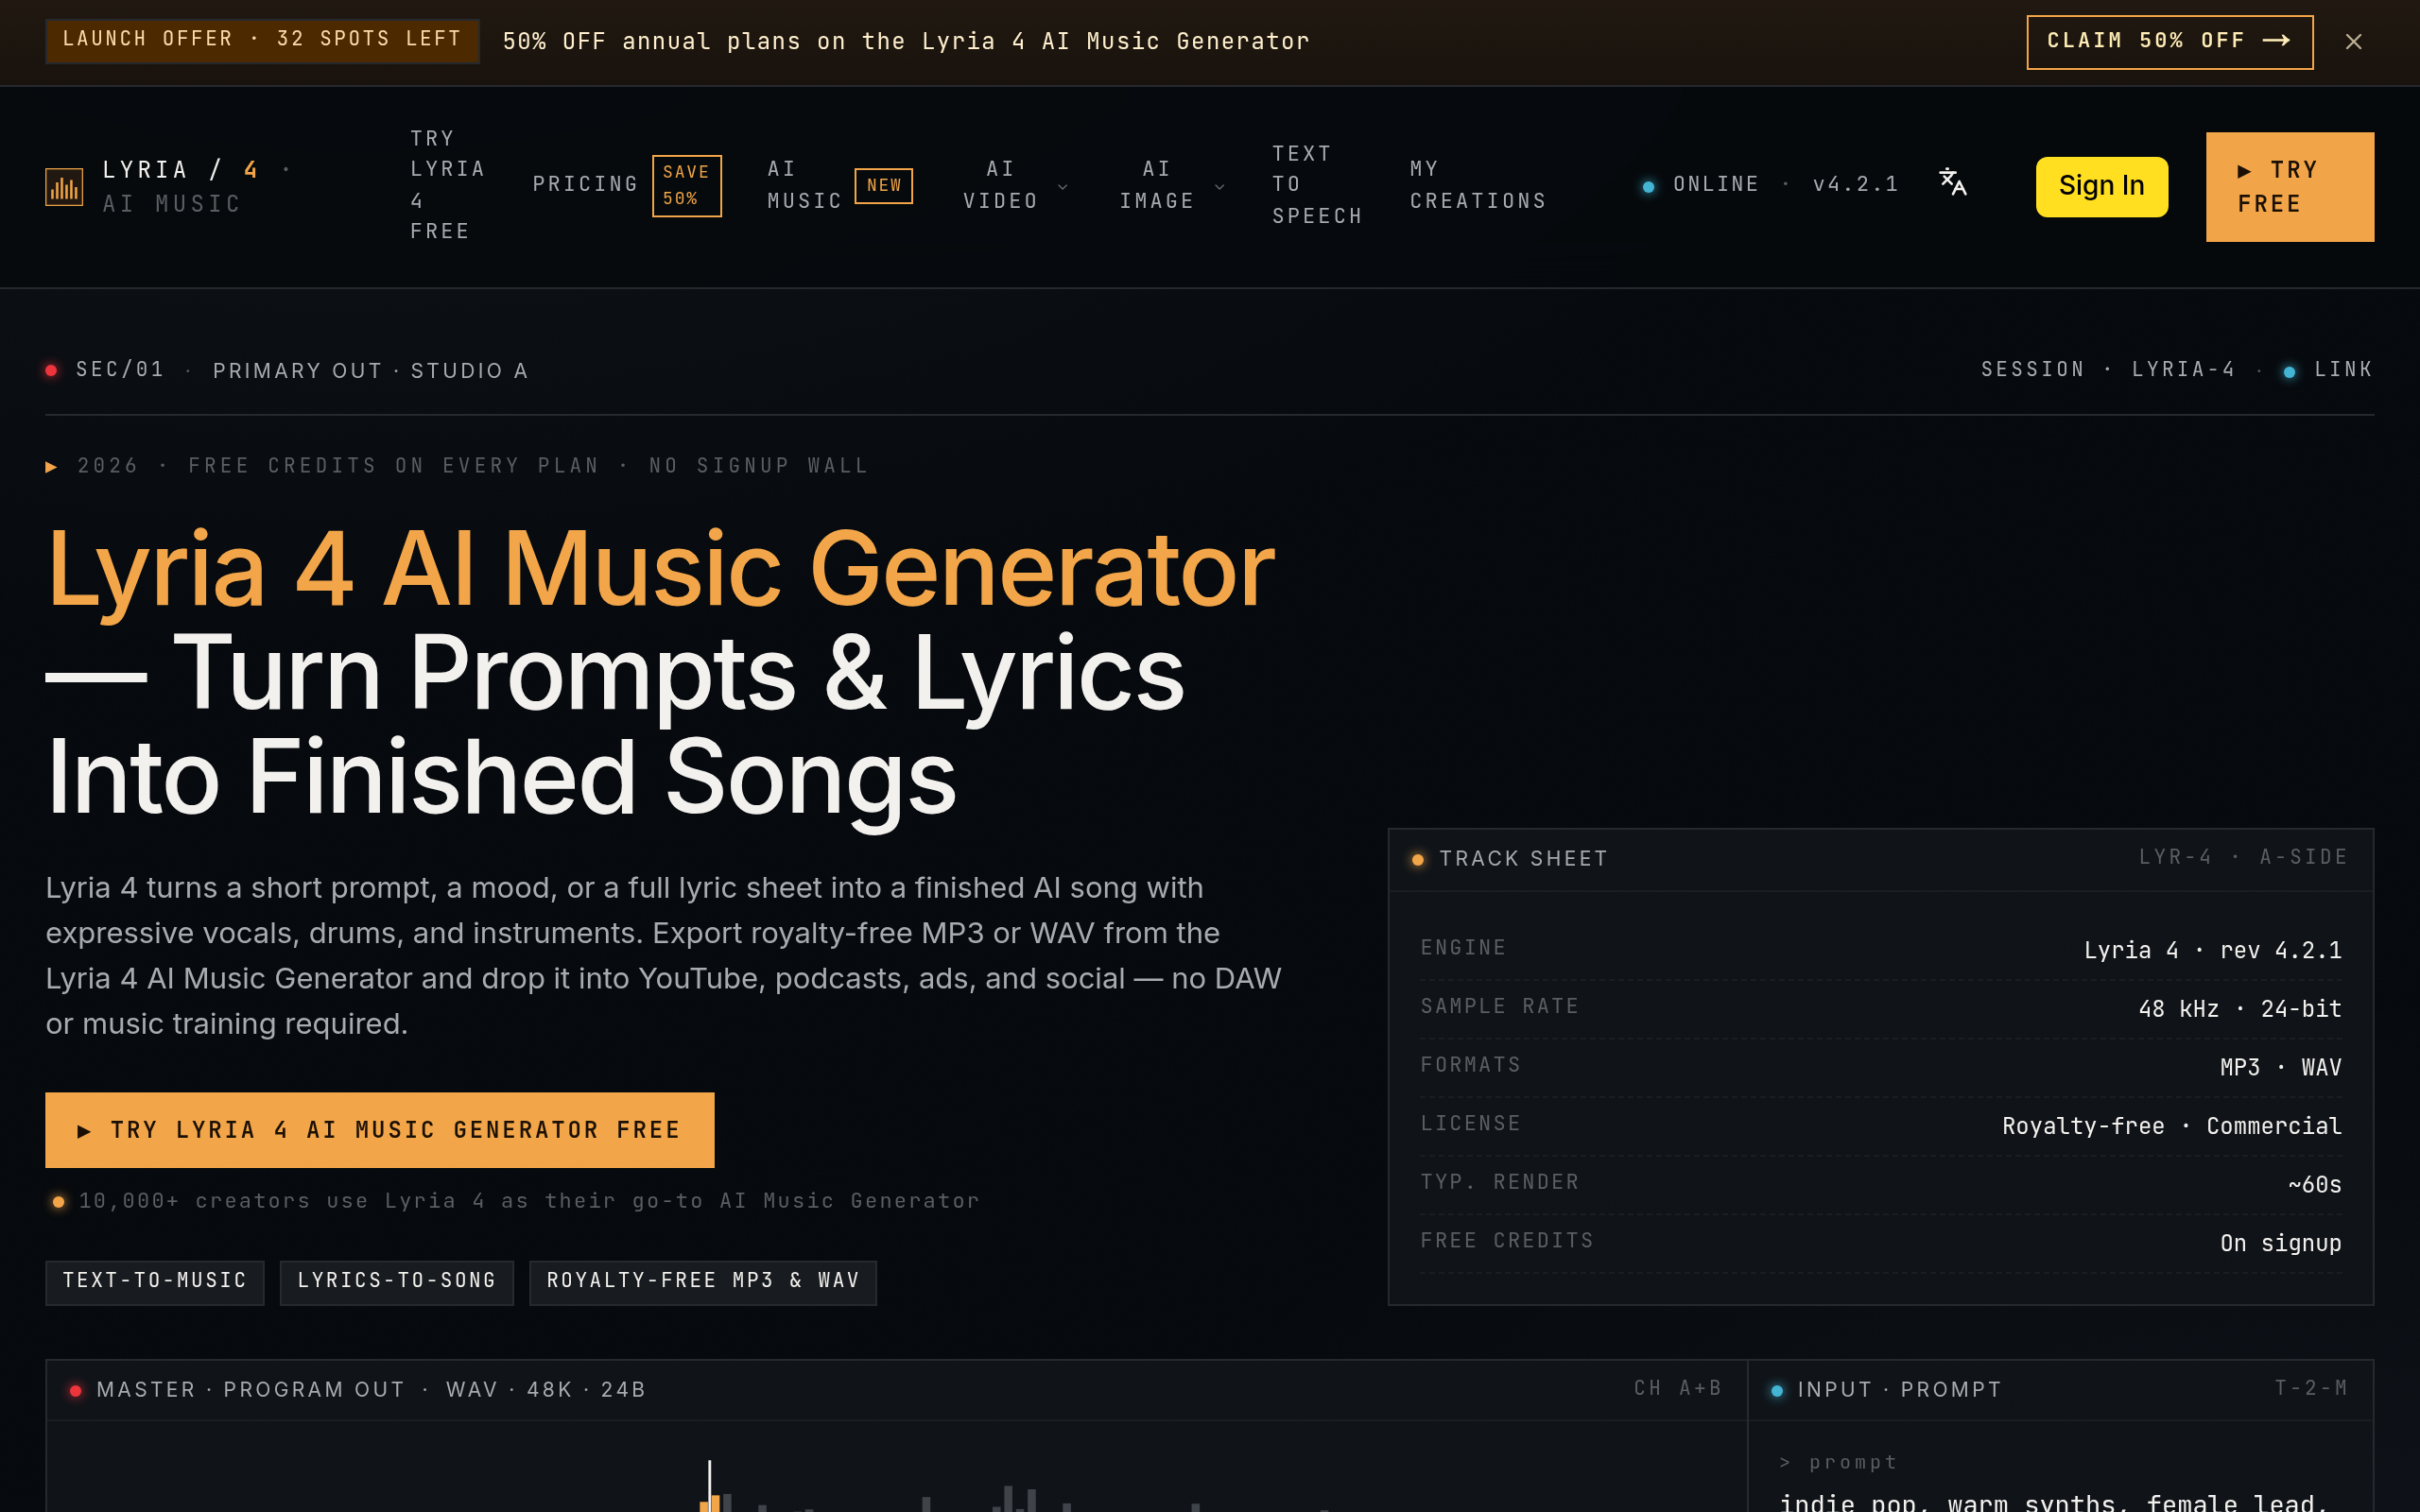Click the yellow Sign In button
The width and height of the screenshot is (2420, 1512).
(2101, 186)
